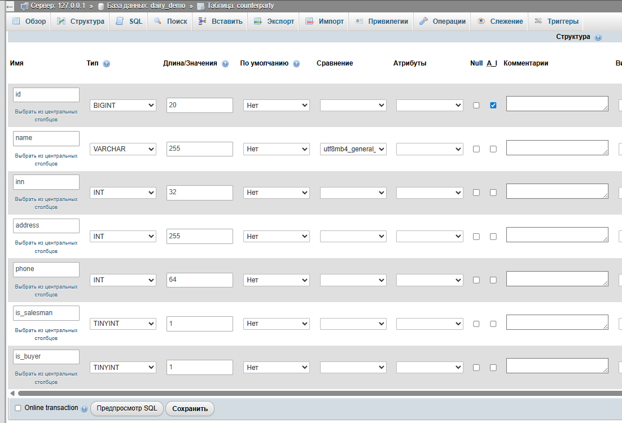Uncheck the A_I checkbox for id column
The height and width of the screenshot is (423, 622).
pos(493,105)
